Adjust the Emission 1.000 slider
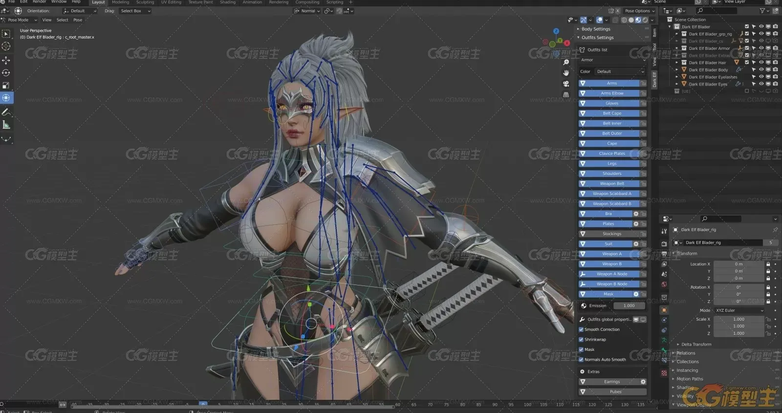 tap(629, 306)
